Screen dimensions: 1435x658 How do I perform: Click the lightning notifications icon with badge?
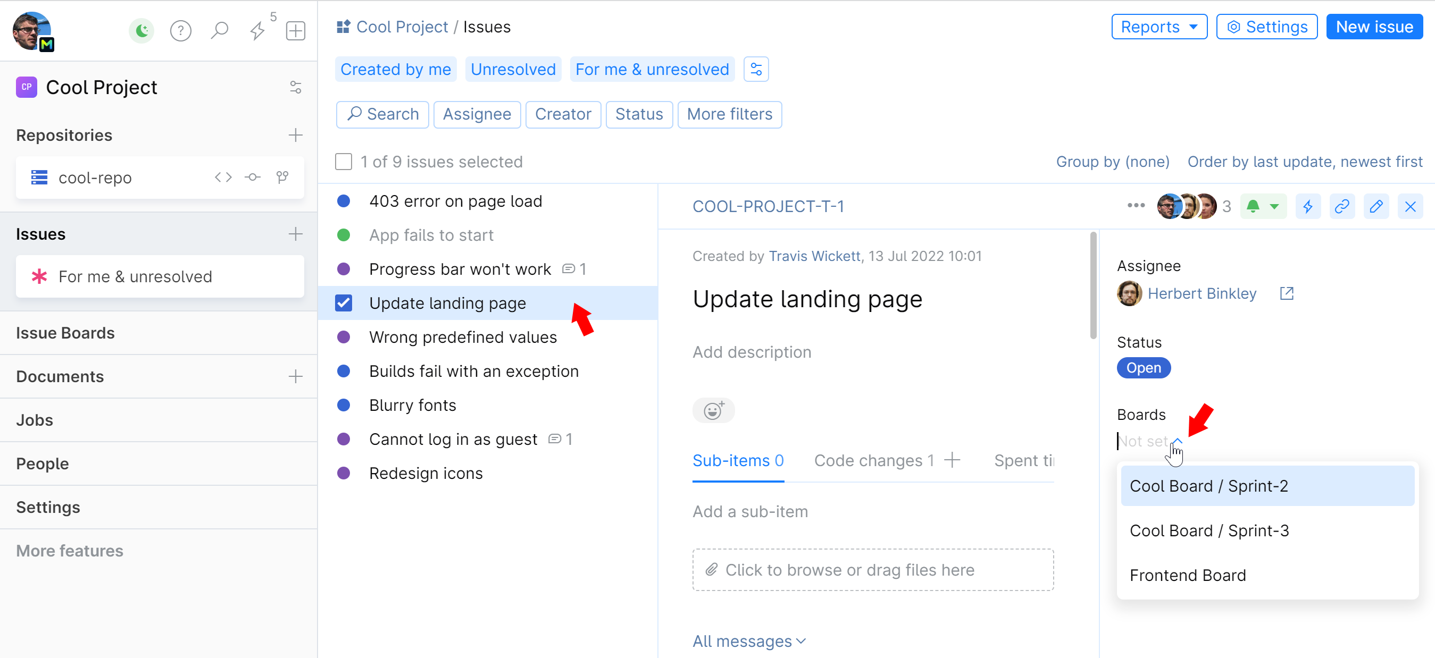(257, 31)
